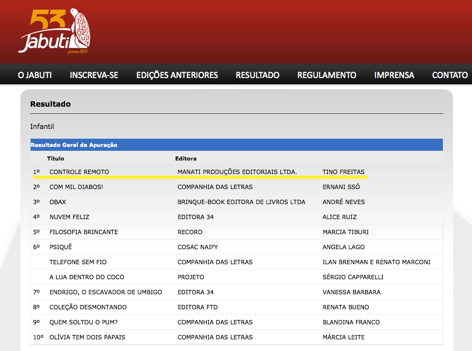472x351 pixels.
Task: Click author ILAN BRENMAN E RENATO MARCONI
Action: (x=376, y=262)
